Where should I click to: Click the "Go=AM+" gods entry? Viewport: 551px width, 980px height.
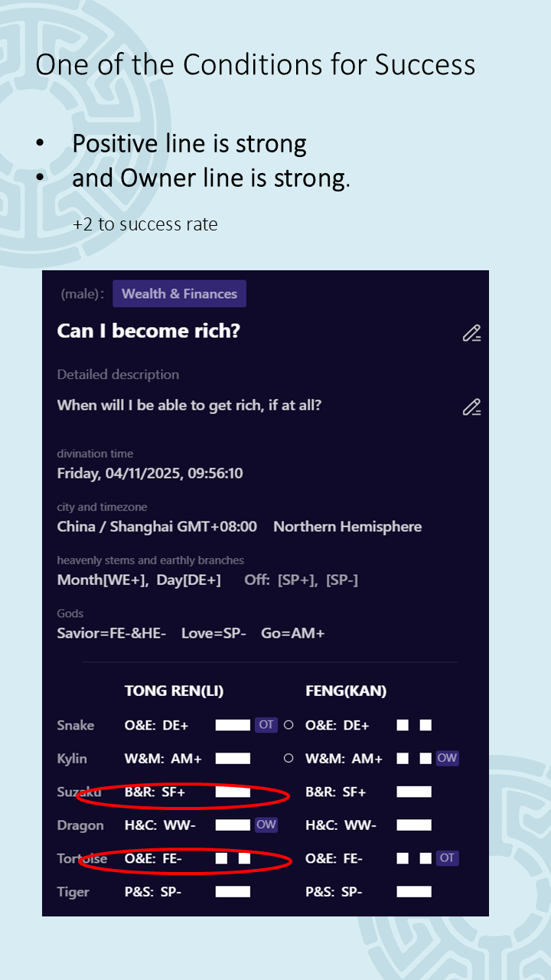[x=293, y=633]
